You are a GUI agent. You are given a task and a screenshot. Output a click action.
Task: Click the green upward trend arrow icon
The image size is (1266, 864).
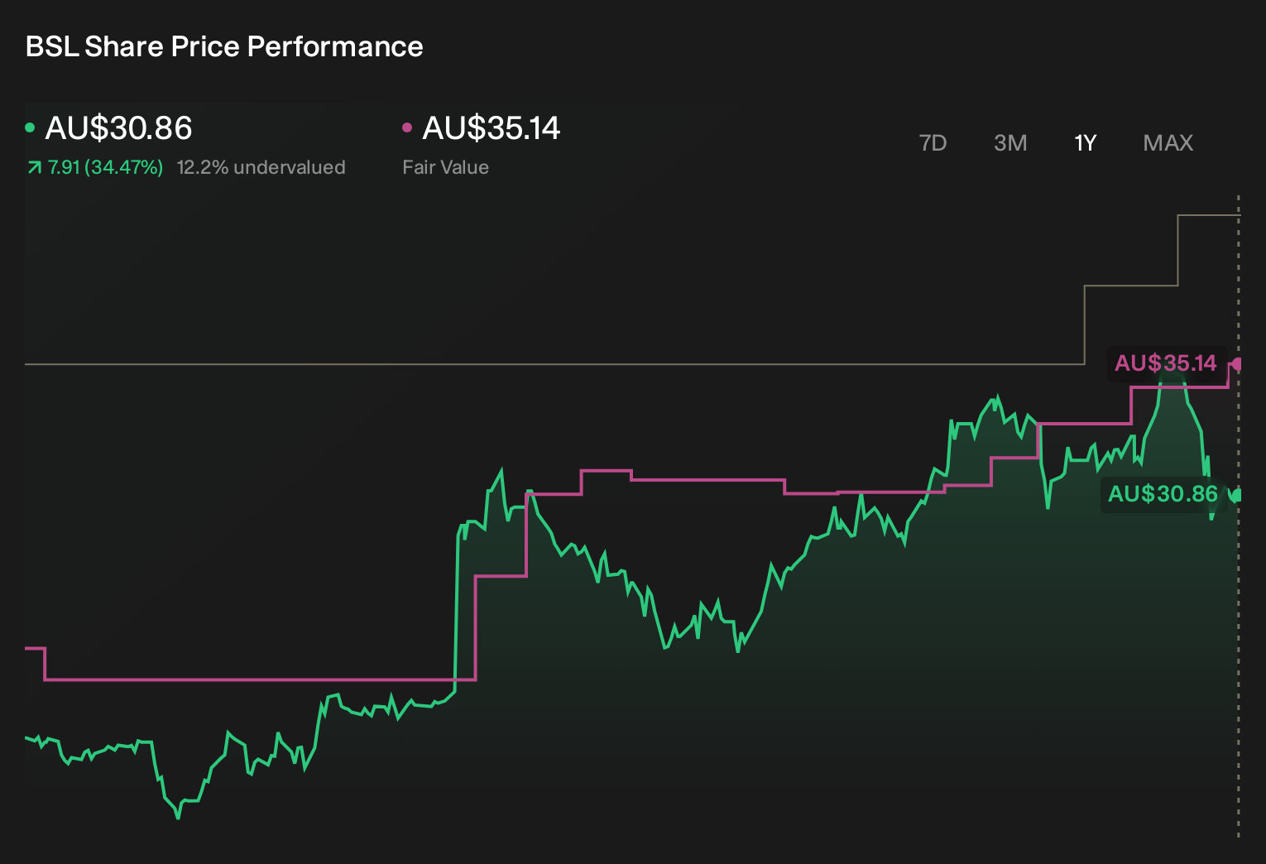click(x=34, y=167)
